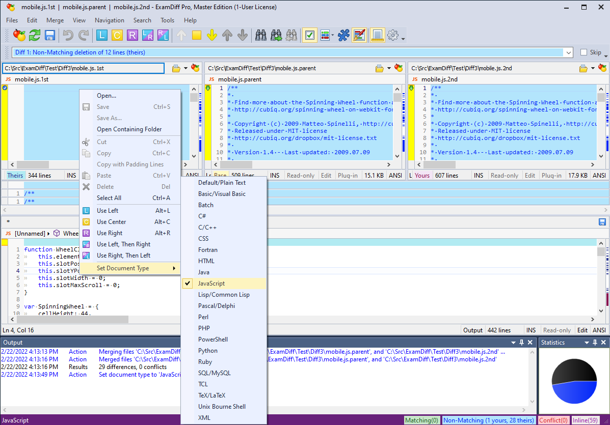This screenshot has height=425, width=610.
Task: Toggle Plug-in in the Yours pane status bar
Action: click(x=551, y=176)
